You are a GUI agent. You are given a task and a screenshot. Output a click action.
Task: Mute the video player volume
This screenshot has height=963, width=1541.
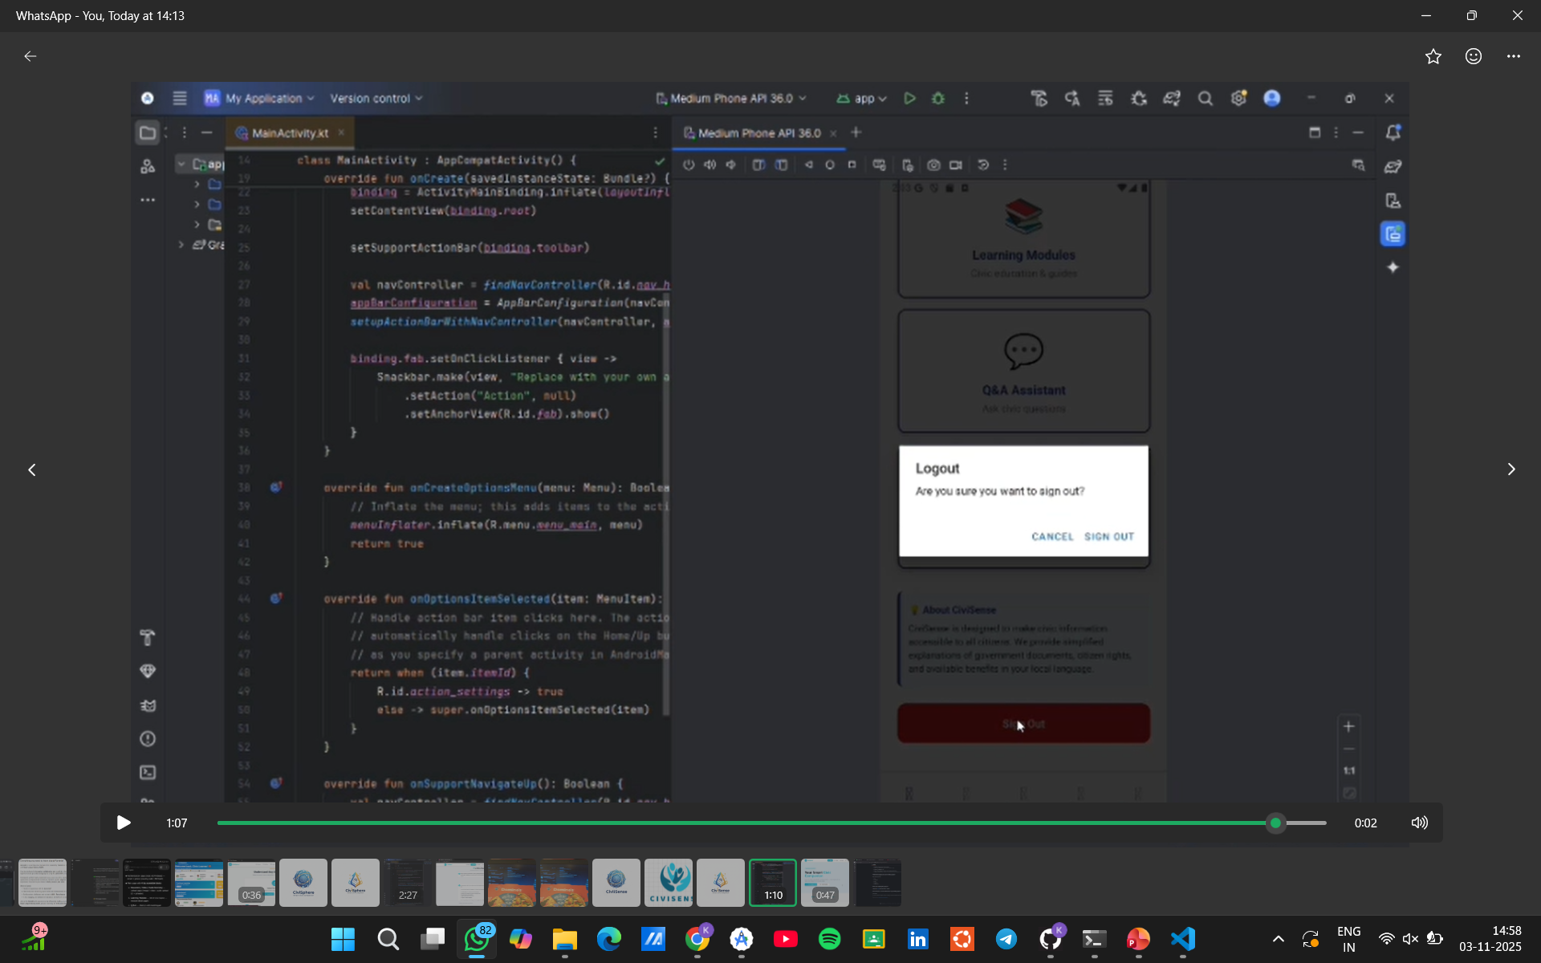coord(1419,823)
